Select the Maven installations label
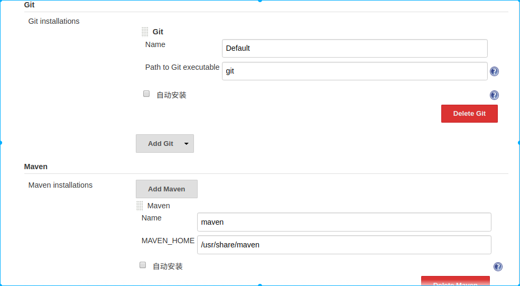The width and height of the screenshot is (520, 286). tap(60, 185)
